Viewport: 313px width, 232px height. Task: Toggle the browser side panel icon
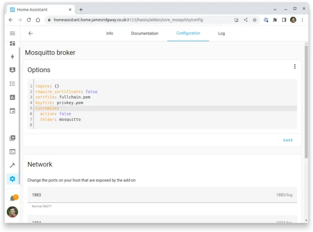click(x=284, y=20)
